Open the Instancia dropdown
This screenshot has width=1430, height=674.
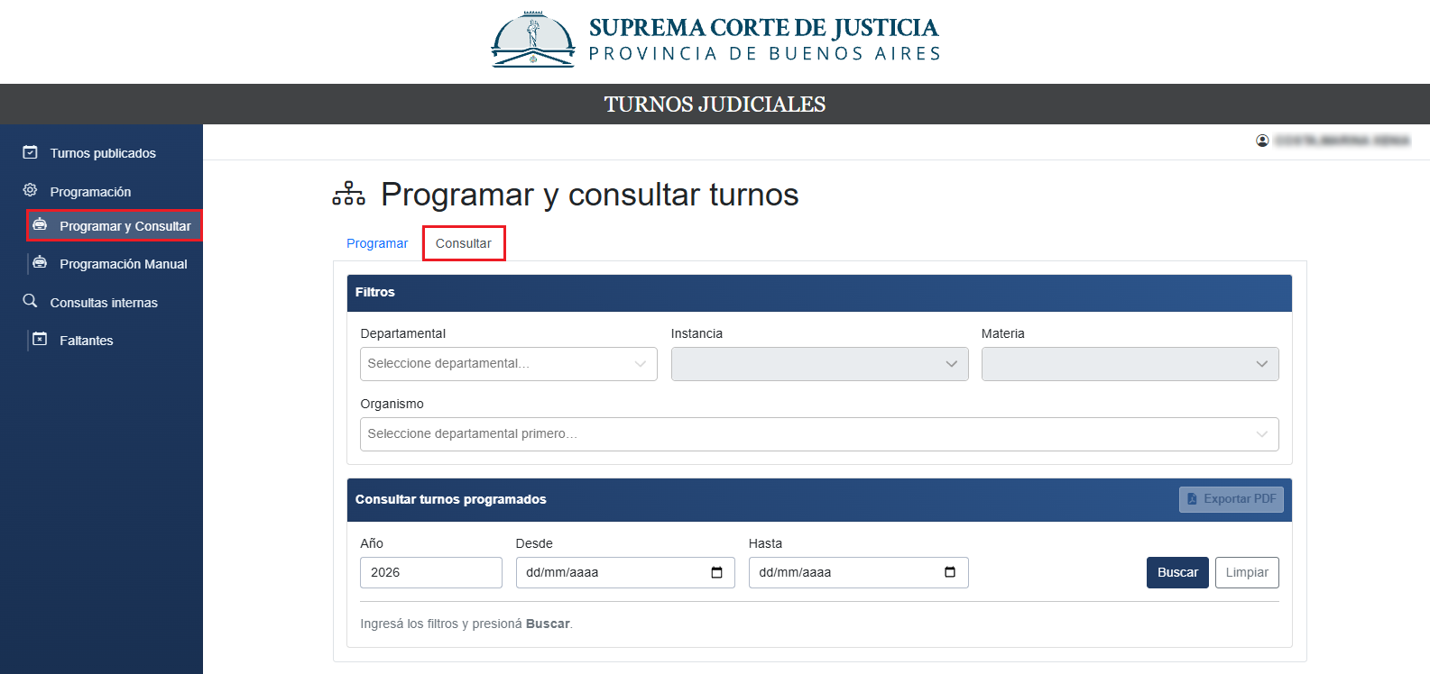(x=820, y=364)
